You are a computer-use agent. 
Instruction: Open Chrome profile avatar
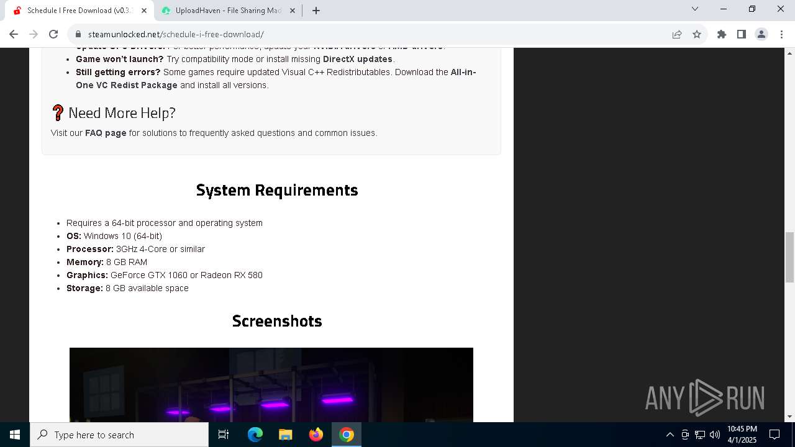click(x=761, y=34)
